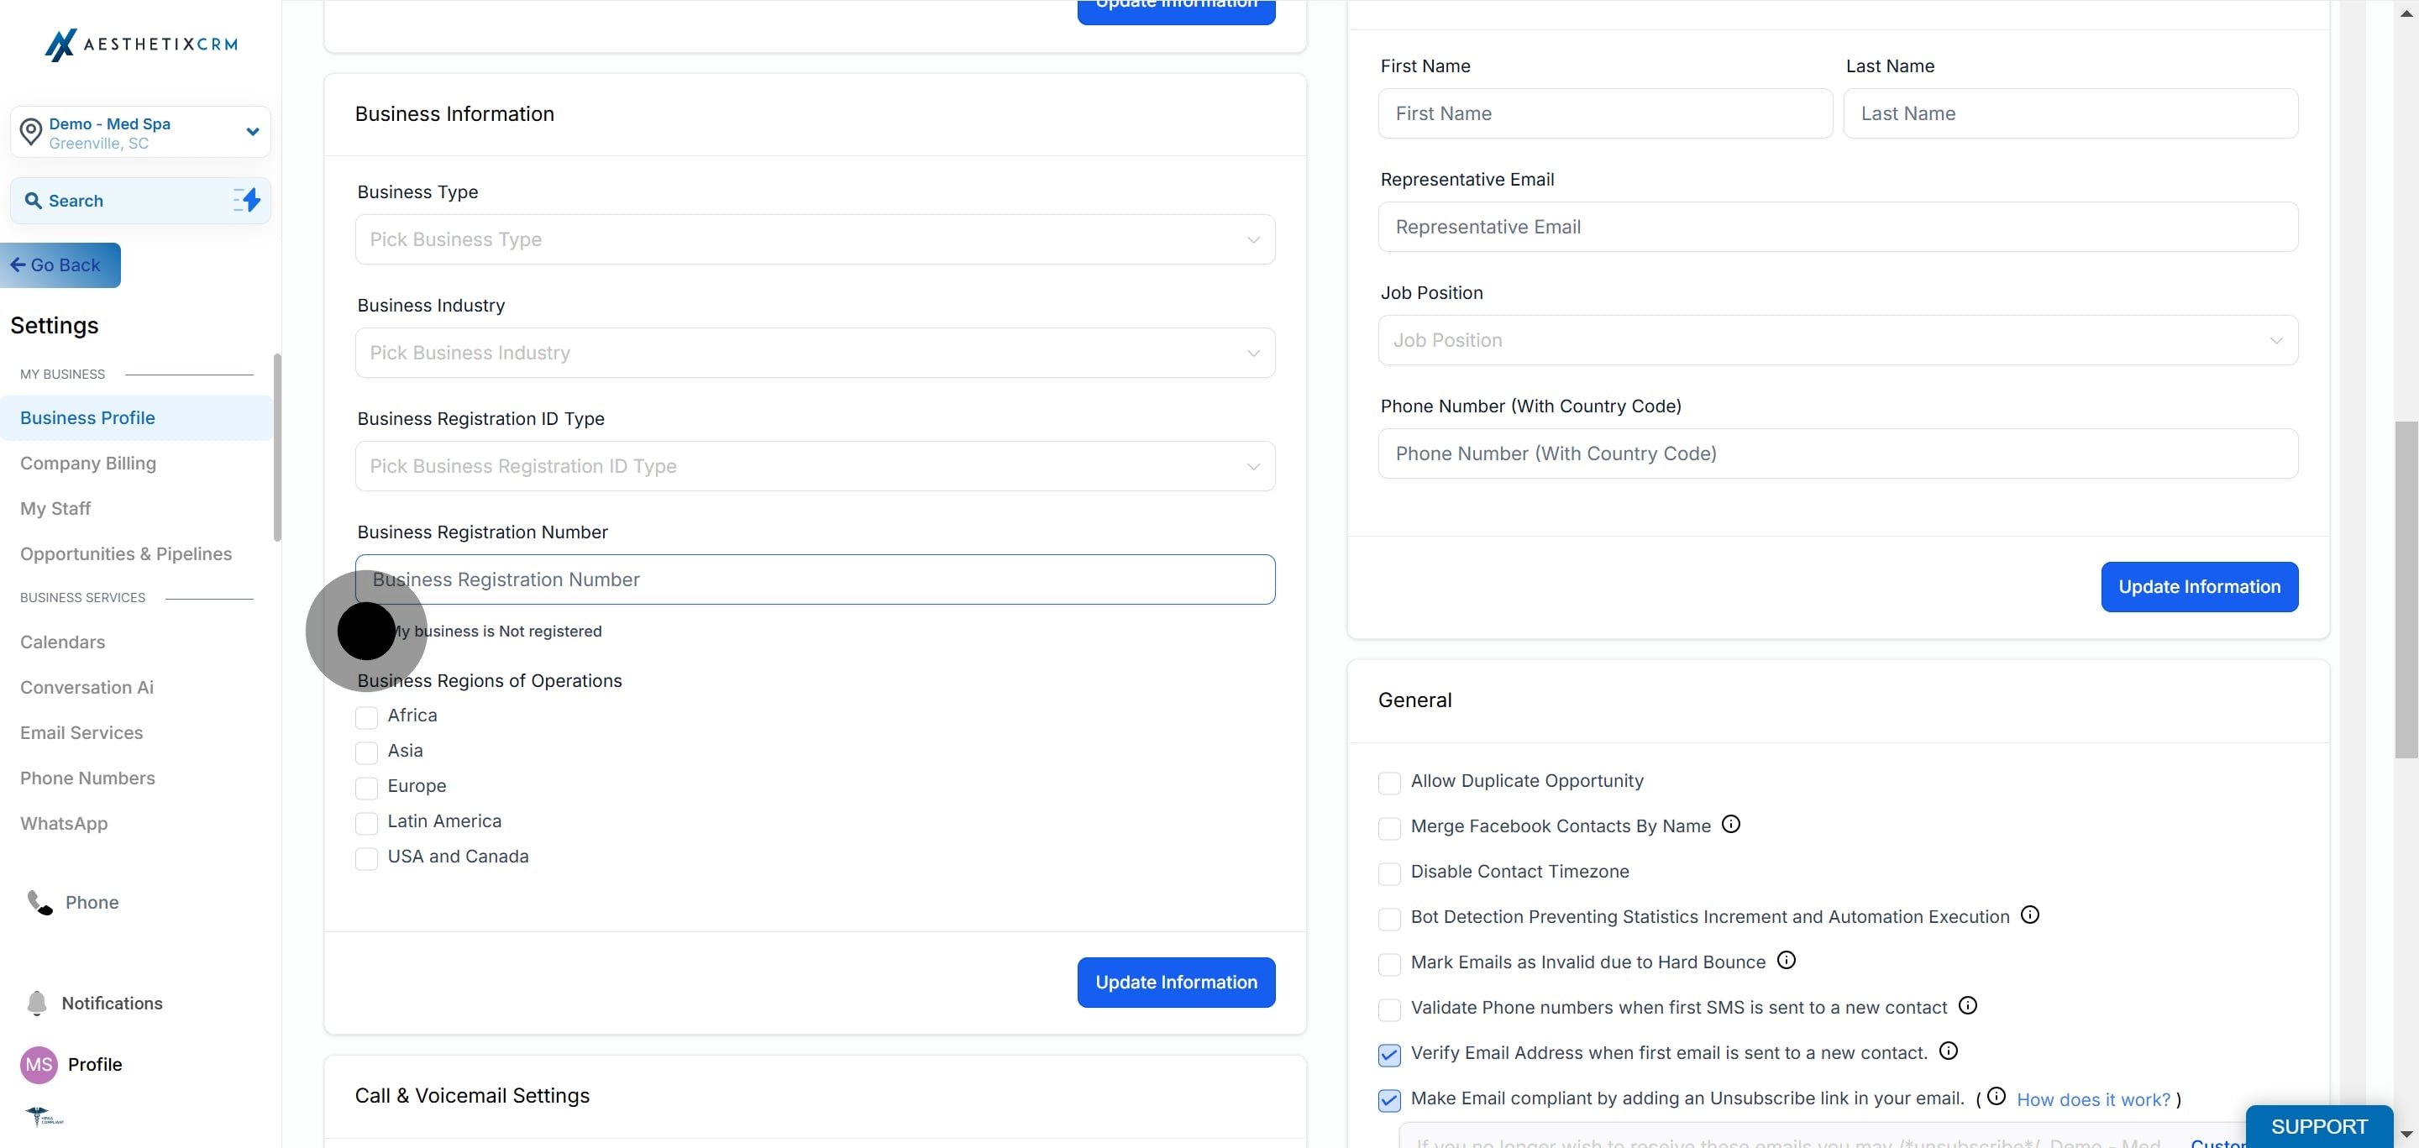Expand the Job Position dropdown
Image resolution: width=2419 pixels, height=1148 pixels.
[1837, 341]
